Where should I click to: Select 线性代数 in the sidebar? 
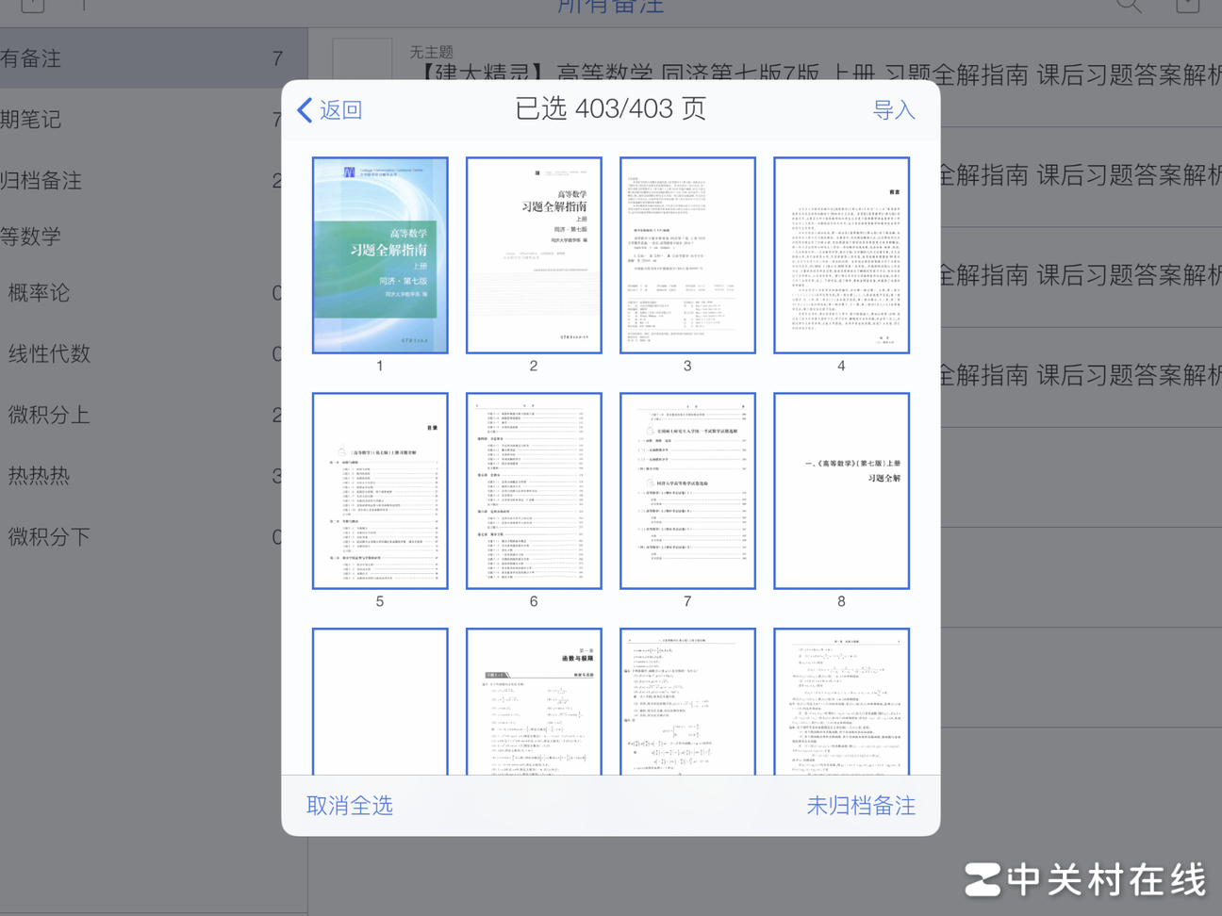[50, 353]
